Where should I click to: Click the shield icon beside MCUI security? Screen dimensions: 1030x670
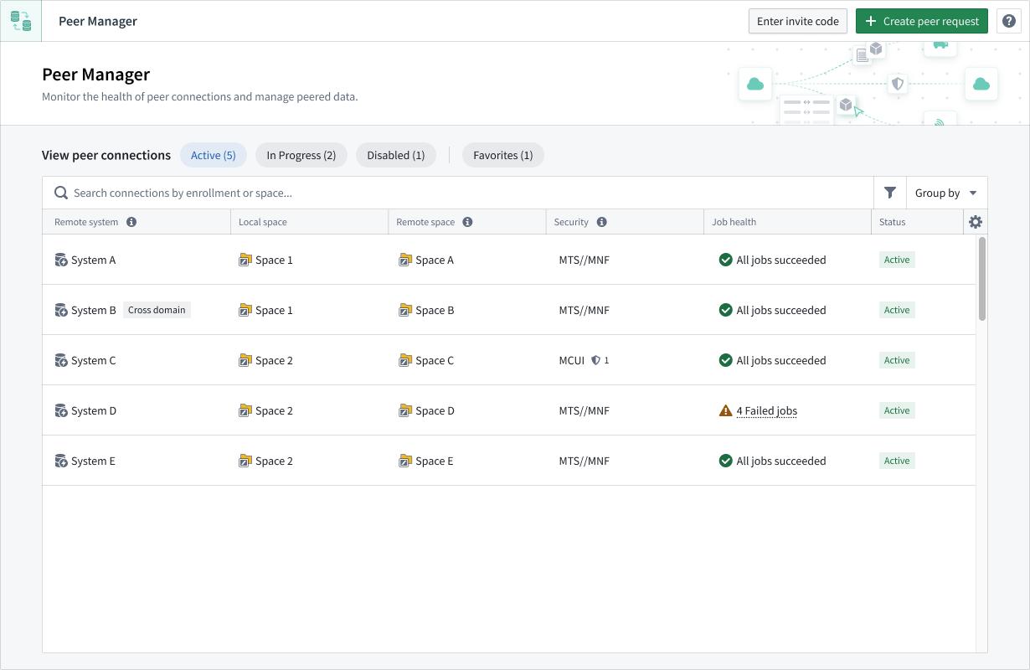click(596, 360)
